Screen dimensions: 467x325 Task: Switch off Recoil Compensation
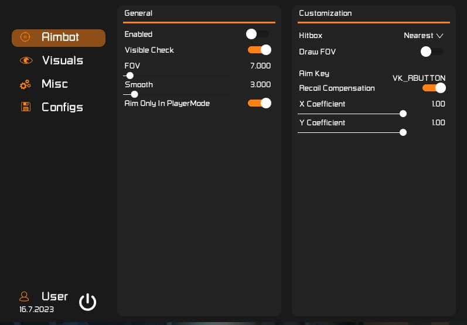[434, 88]
